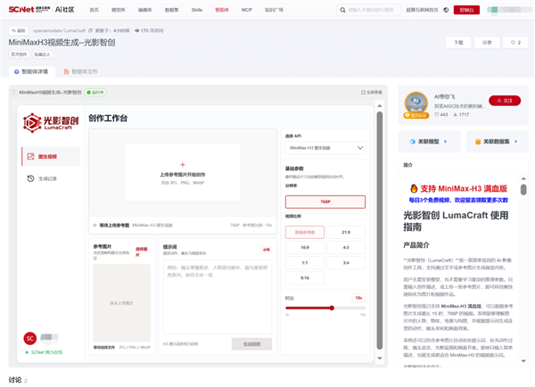535x387 pixels.
Task: Expand the 关联模型 card
Action: click(x=429, y=142)
